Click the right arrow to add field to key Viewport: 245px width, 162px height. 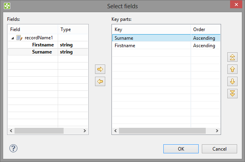(101, 69)
